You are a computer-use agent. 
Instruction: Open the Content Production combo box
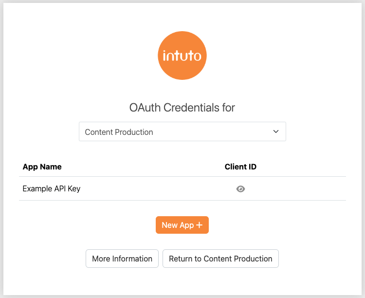[182, 131]
